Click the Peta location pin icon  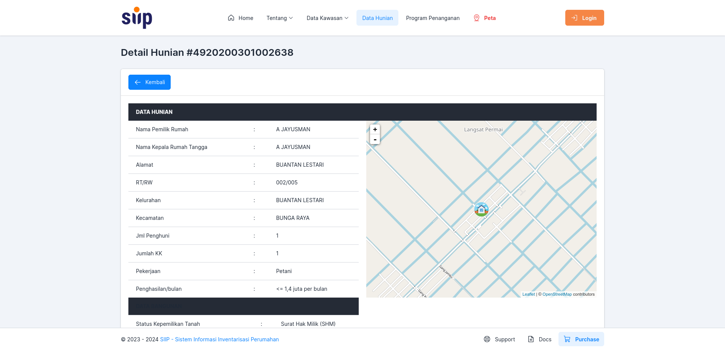[x=477, y=18]
